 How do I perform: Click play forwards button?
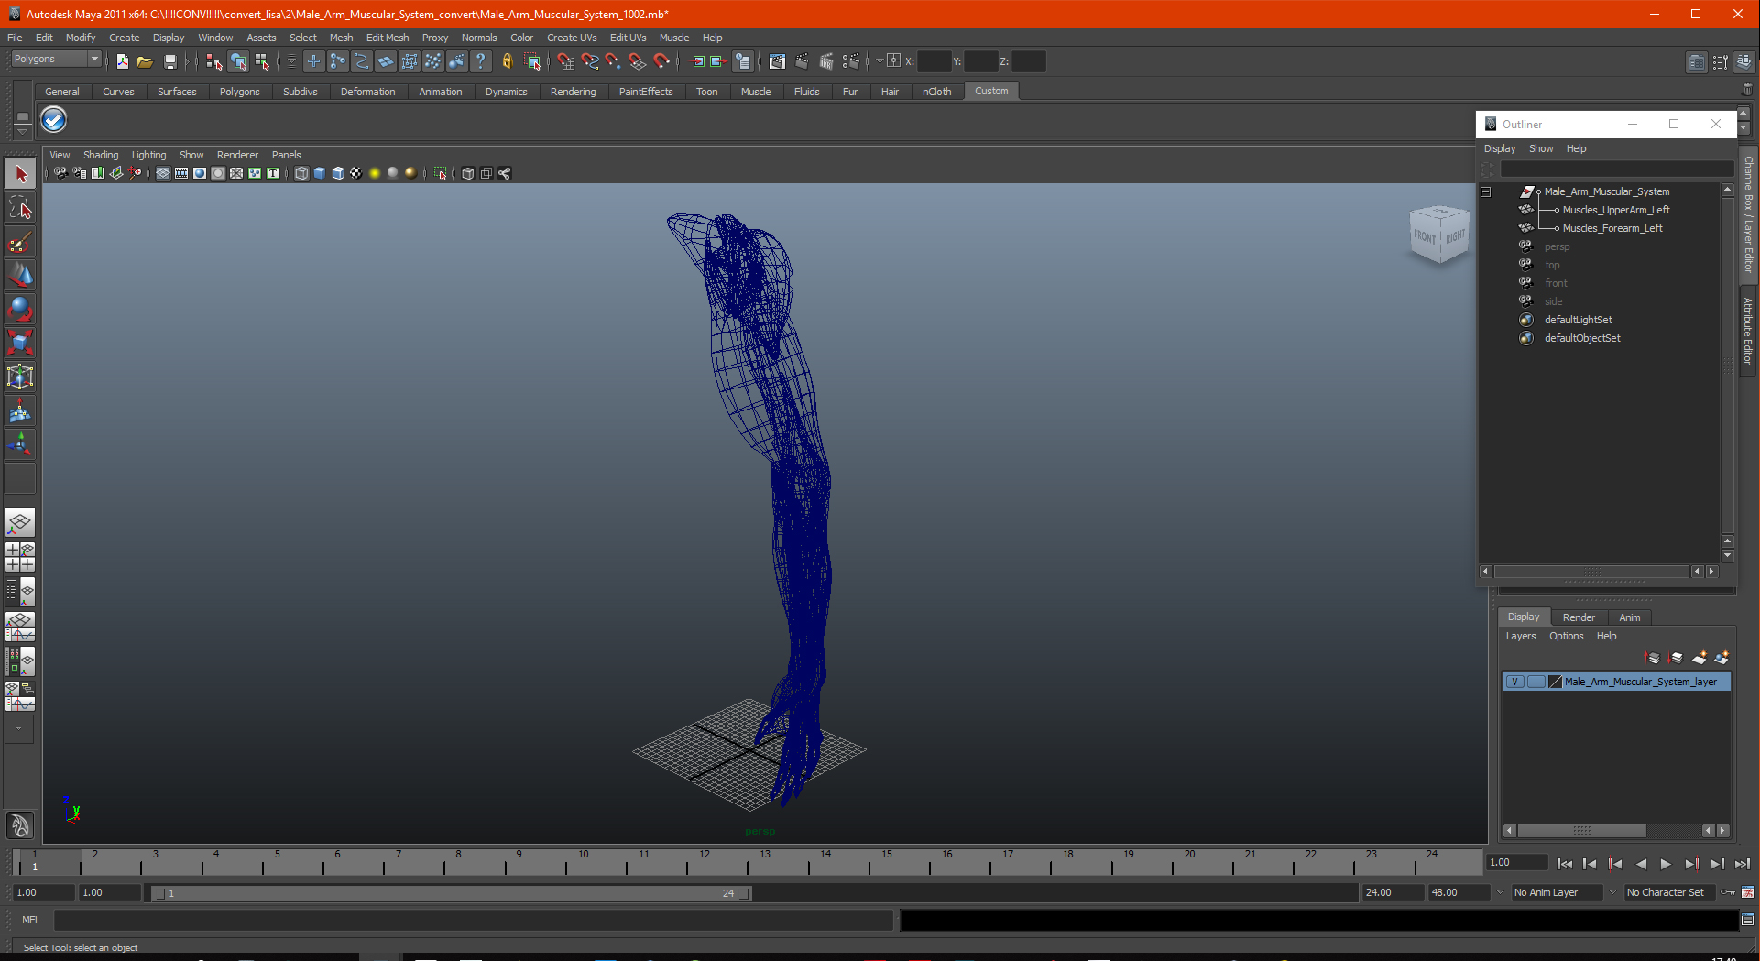tap(1666, 864)
